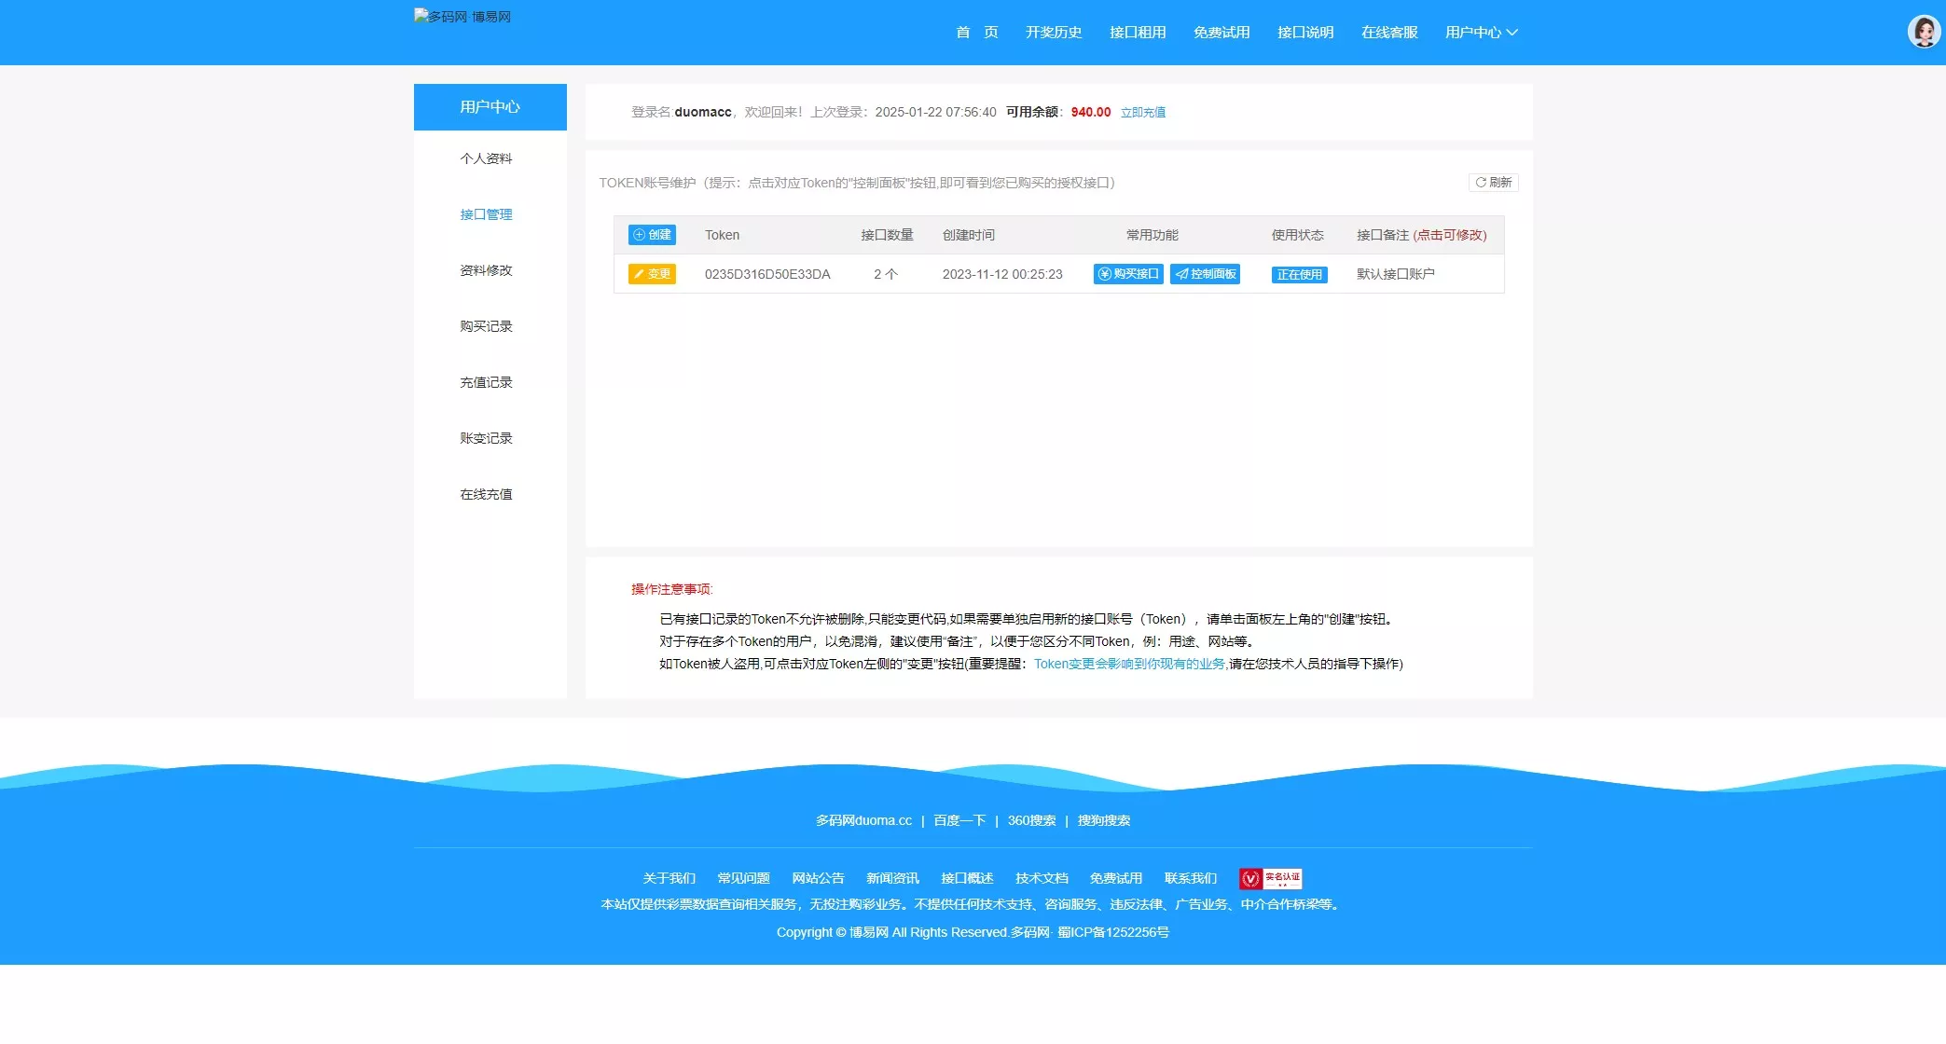Switch to the 个人资料 sidebar section

click(x=486, y=158)
